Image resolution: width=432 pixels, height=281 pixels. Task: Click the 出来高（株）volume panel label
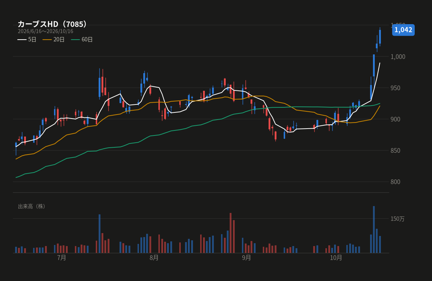pos(32,206)
